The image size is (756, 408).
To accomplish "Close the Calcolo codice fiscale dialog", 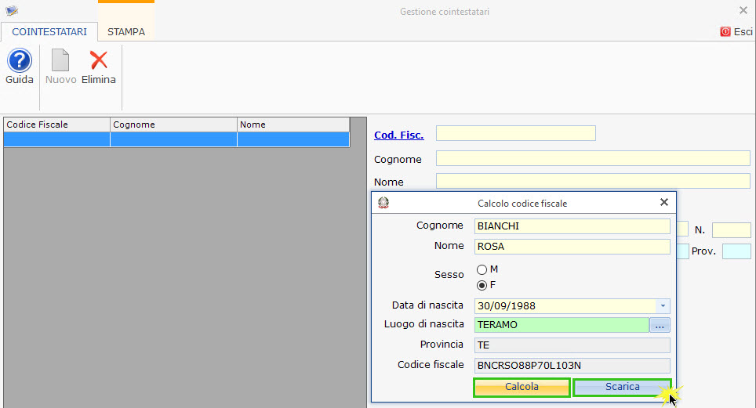I will point(664,202).
